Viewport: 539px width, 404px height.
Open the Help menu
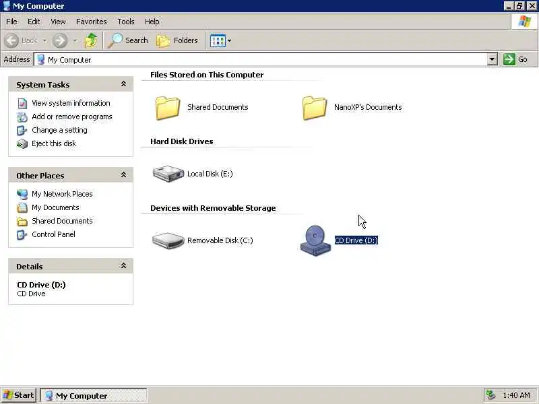[152, 22]
